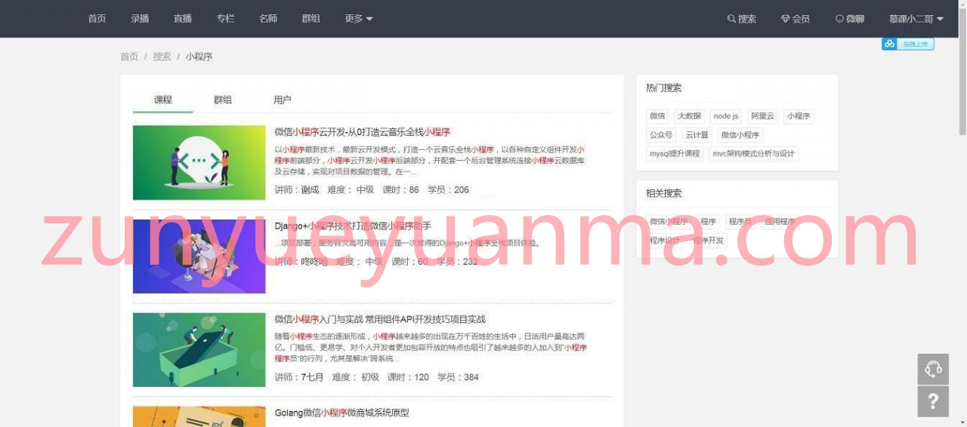Screen dimensions: 967x427
Task: Click 微信小程序 tag under 相关搜索
Action: point(669,222)
